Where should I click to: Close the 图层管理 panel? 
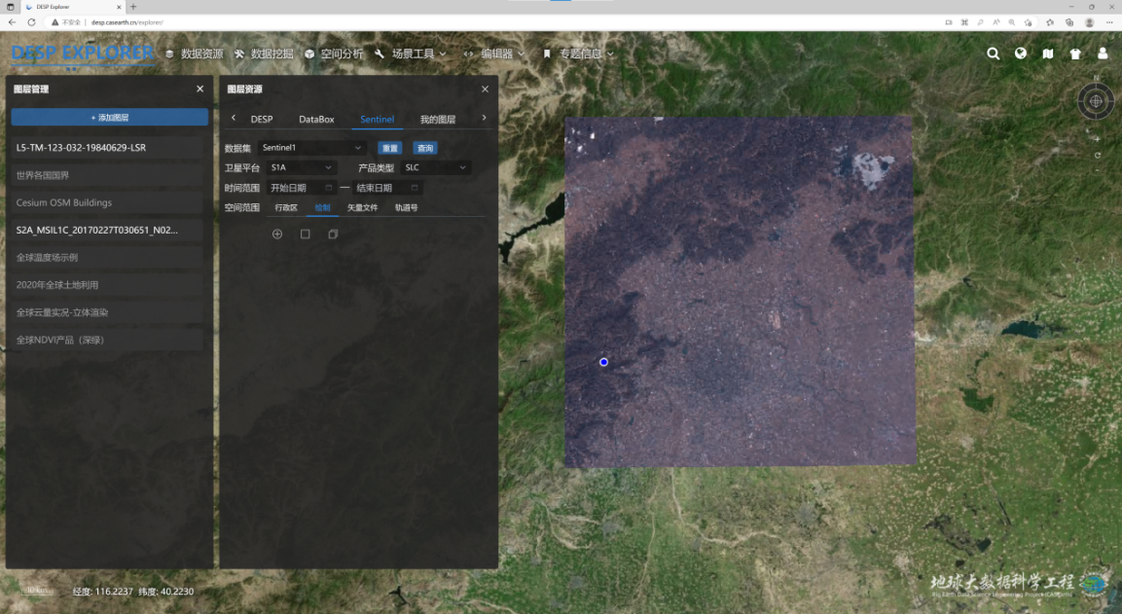[x=199, y=90]
